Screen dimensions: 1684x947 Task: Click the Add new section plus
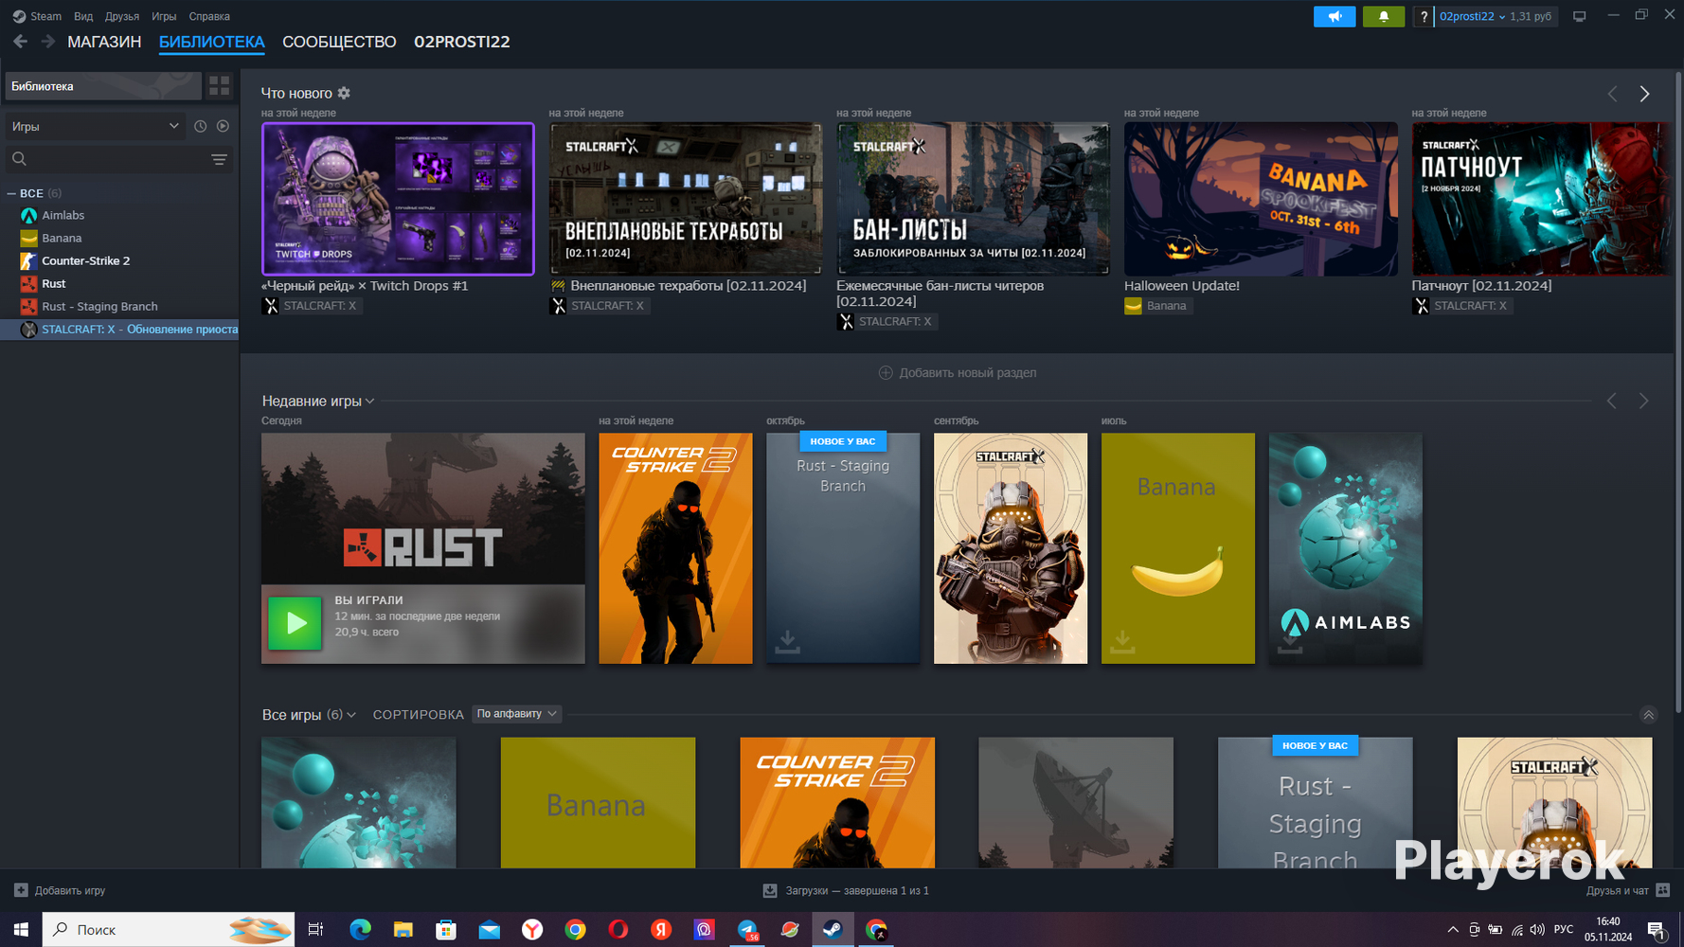pos(886,372)
